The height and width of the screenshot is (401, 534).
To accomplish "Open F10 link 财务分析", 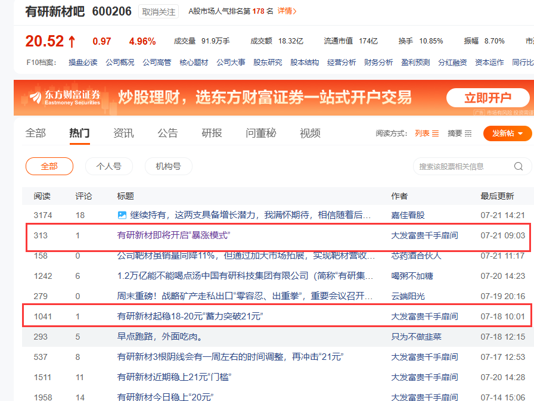I will pyautogui.click(x=378, y=63).
